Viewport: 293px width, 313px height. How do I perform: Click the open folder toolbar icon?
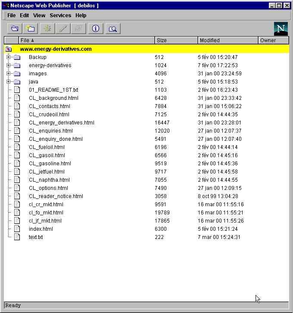(x=15, y=28)
